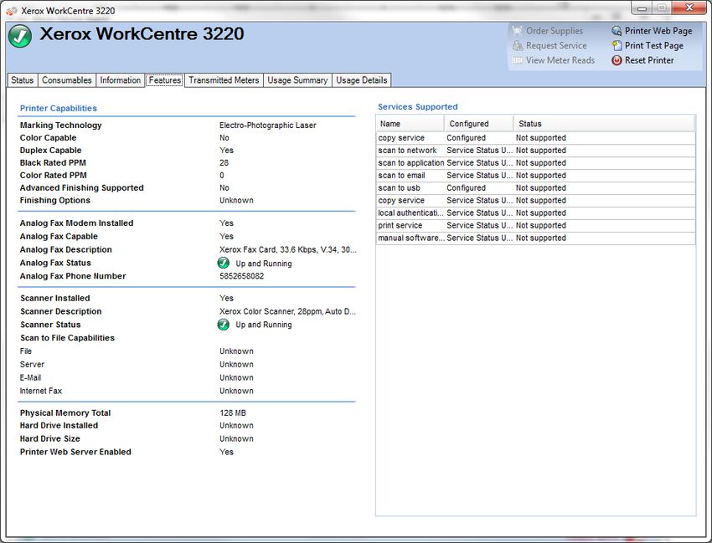Click the Up and Running text for Scanner Status
712x543 pixels.
[x=264, y=325]
